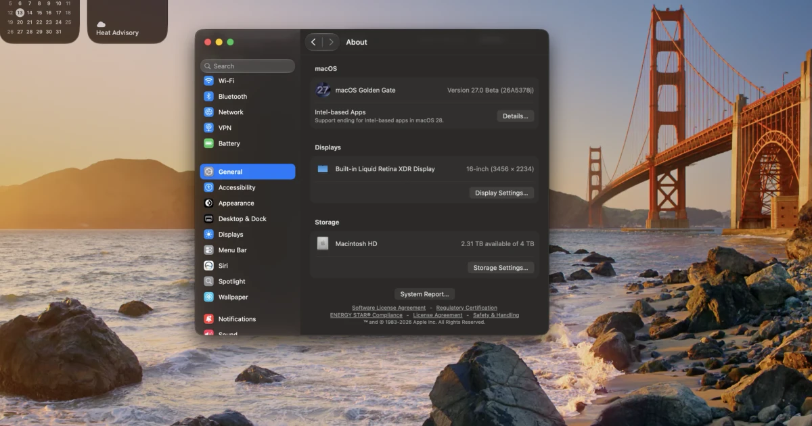
Task: Click the macOS 27 Golden Gate logo
Action: tap(323, 90)
